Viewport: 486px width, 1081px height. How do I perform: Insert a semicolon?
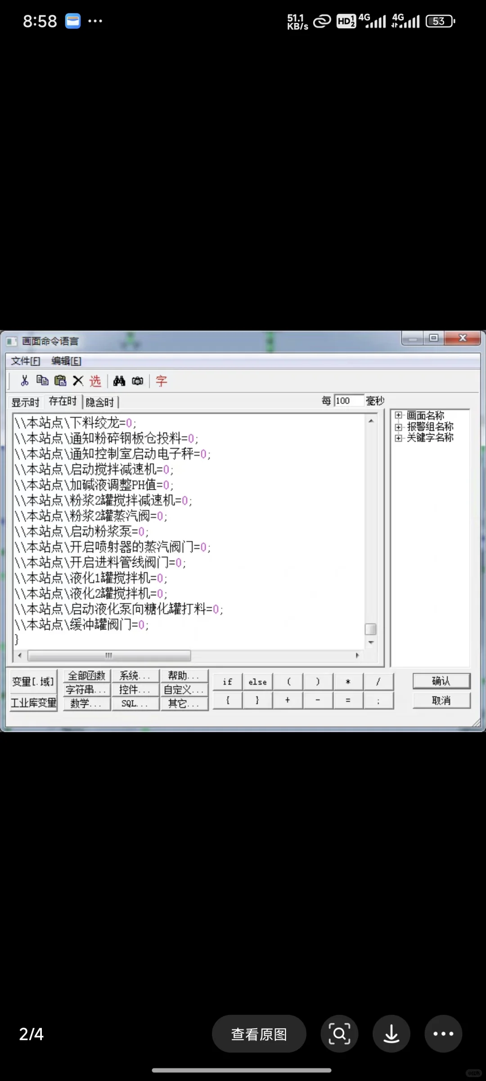[378, 700]
